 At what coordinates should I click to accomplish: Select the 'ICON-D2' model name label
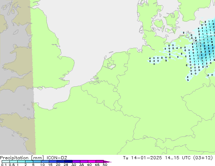tap(57, 158)
